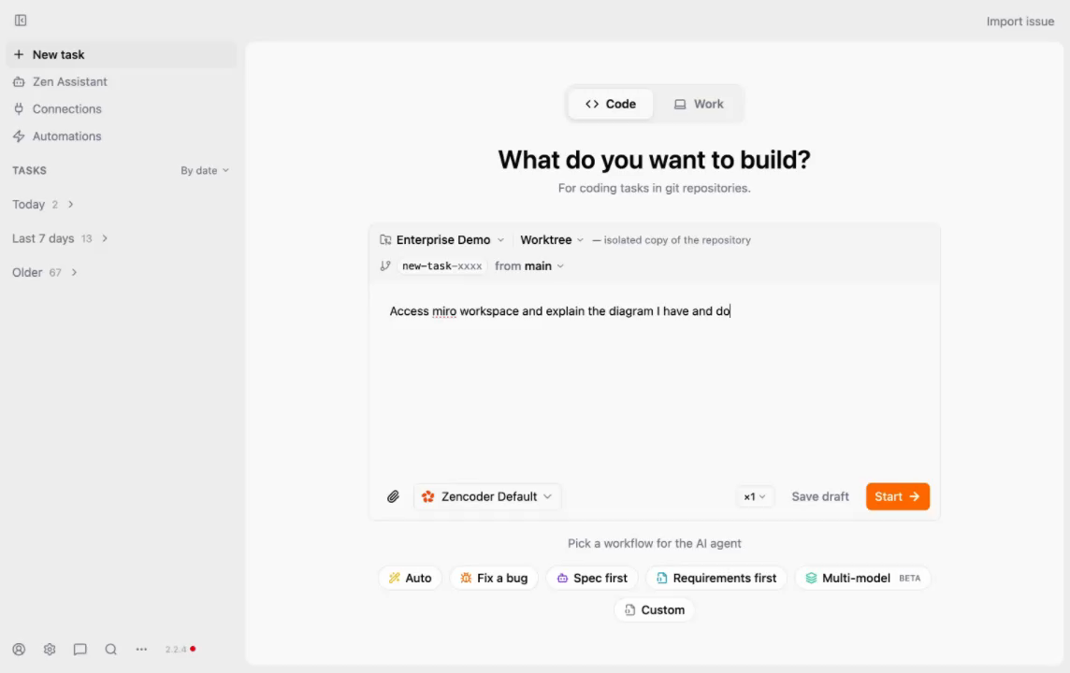Select Zen Assistant in sidebar
Image resolution: width=1070 pixels, height=673 pixels.
click(122, 82)
